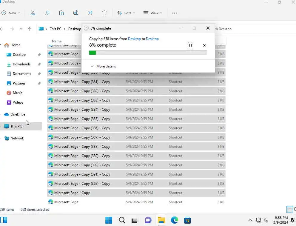Close the copy progress dialog window

[208, 28]
